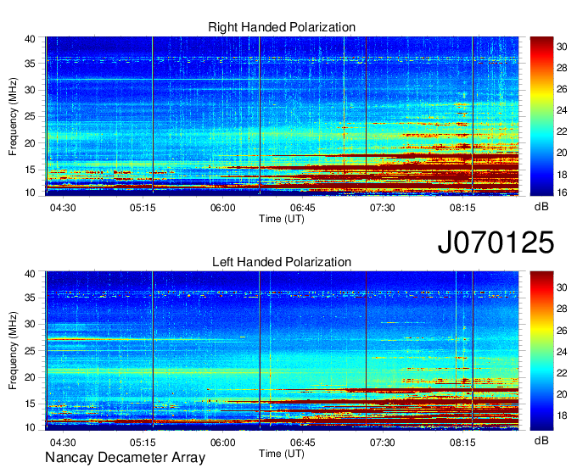Screen dimensions: 577x468
Task: Click the 40 MHz tick on left-handed plot
Action: tap(30, 274)
